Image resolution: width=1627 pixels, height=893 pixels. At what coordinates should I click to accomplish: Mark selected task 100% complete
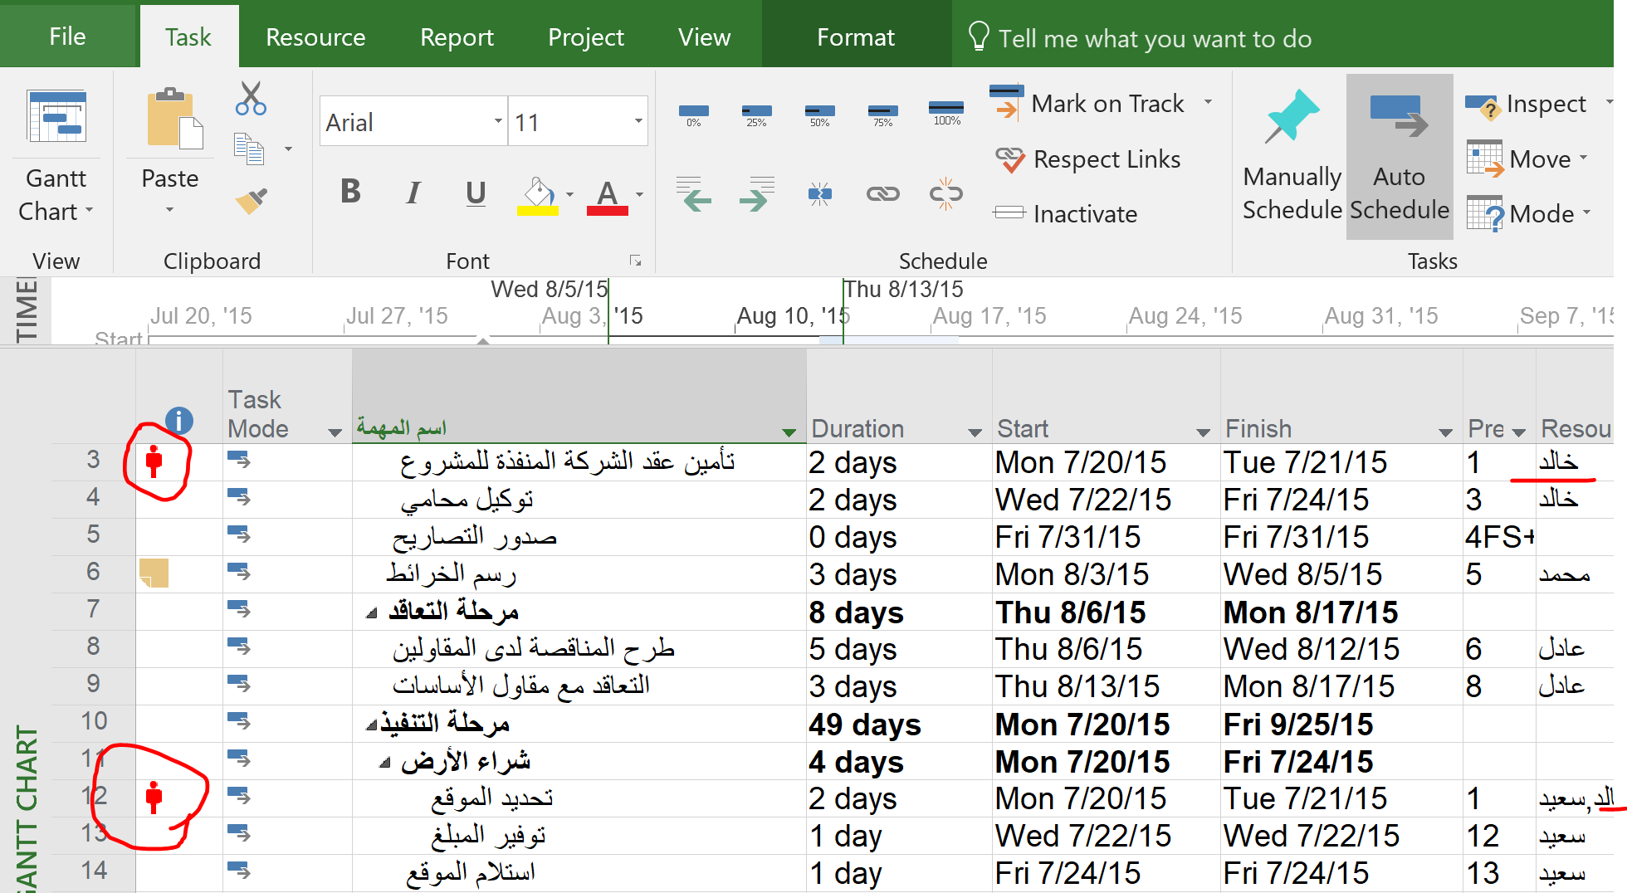click(945, 113)
